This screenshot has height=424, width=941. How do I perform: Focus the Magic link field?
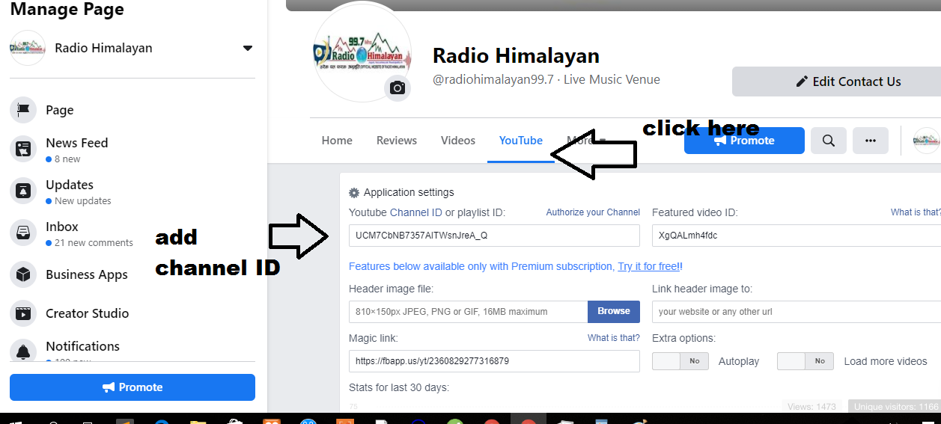494,361
